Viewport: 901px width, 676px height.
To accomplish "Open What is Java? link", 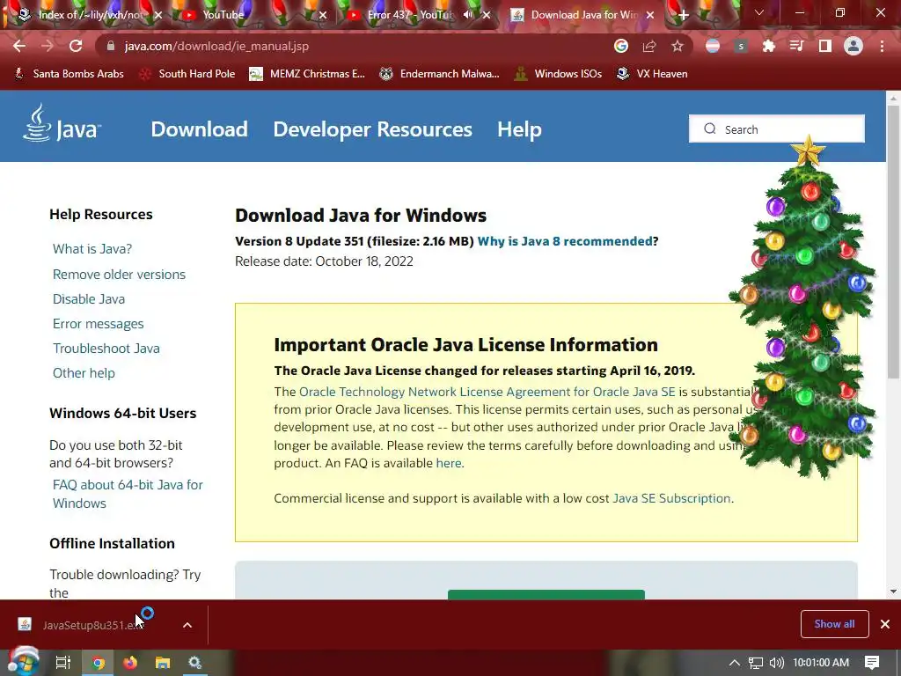I will 92,249.
